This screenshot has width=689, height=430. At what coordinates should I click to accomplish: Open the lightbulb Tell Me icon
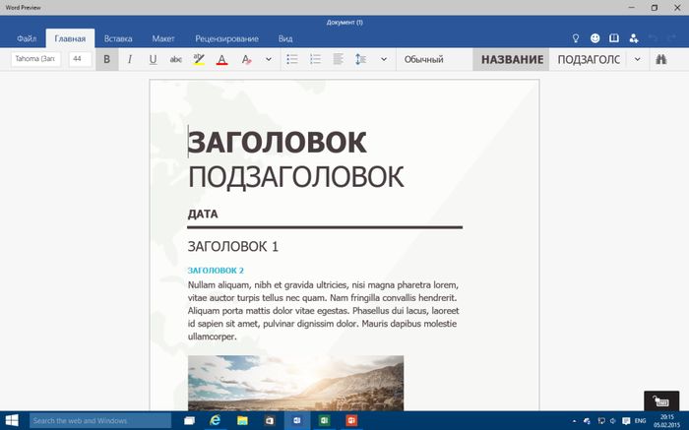pyautogui.click(x=577, y=38)
